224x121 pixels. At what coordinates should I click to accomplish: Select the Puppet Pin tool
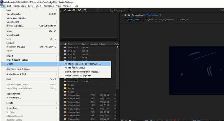(x=85, y=10)
